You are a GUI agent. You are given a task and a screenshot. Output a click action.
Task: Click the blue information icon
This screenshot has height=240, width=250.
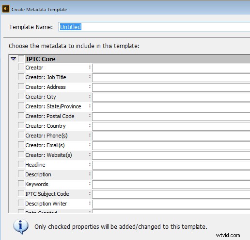click(x=21, y=226)
